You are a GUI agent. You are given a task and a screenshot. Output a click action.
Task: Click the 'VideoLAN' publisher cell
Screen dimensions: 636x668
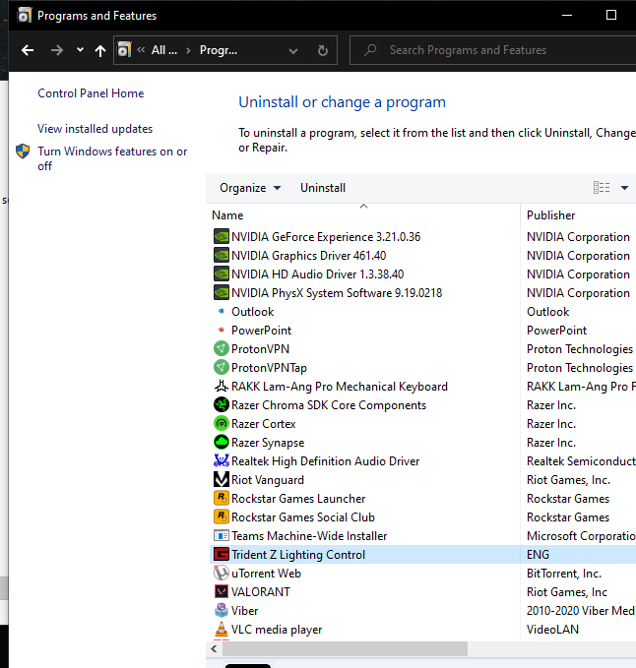click(x=552, y=630)
